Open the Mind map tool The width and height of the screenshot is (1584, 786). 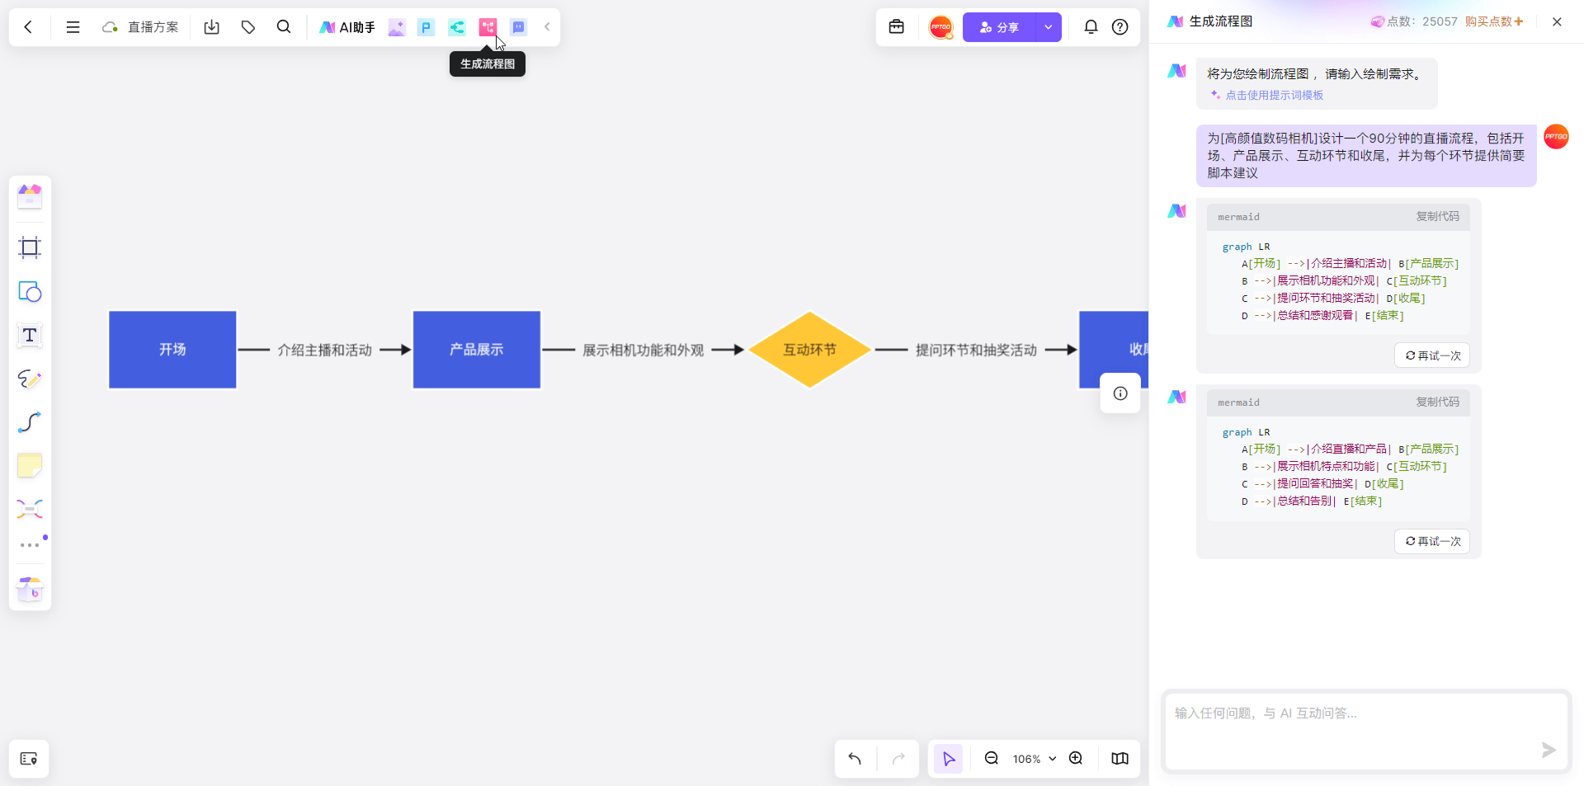pos(30,509)
